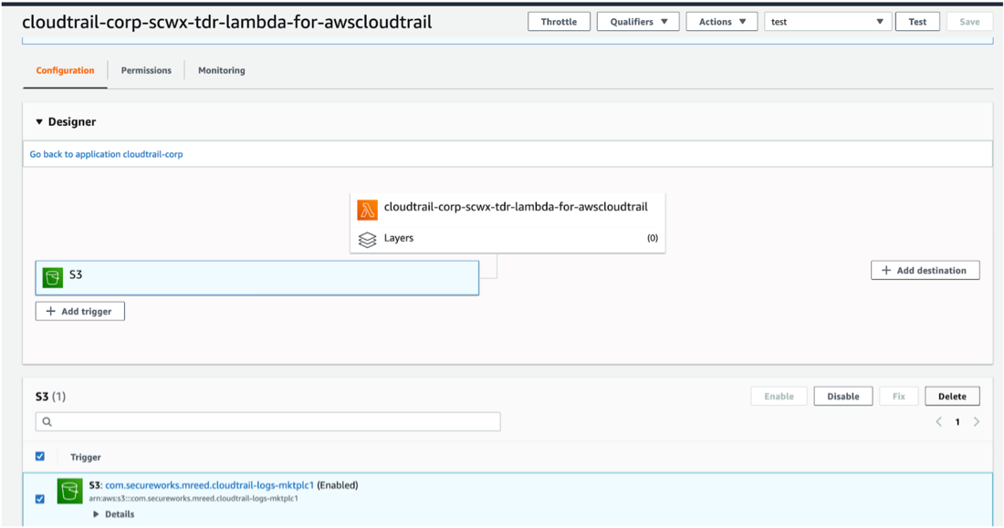Screen dimensions: 1004x528
Task: Click the Throttle button
Action: [x=559, y=22]
